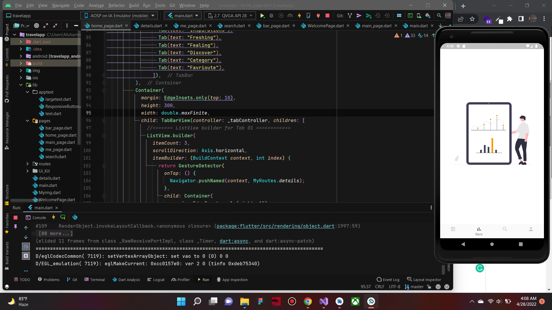Click the Git push arrow icon

(368, 15)
